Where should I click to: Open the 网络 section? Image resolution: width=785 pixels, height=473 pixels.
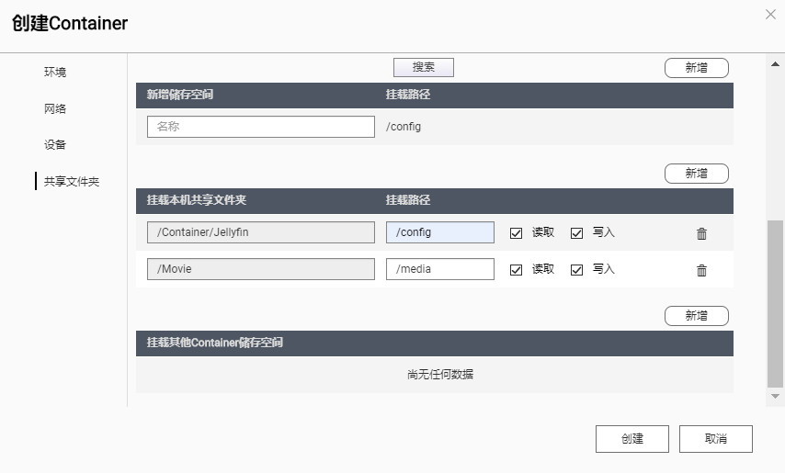[55, 108]
